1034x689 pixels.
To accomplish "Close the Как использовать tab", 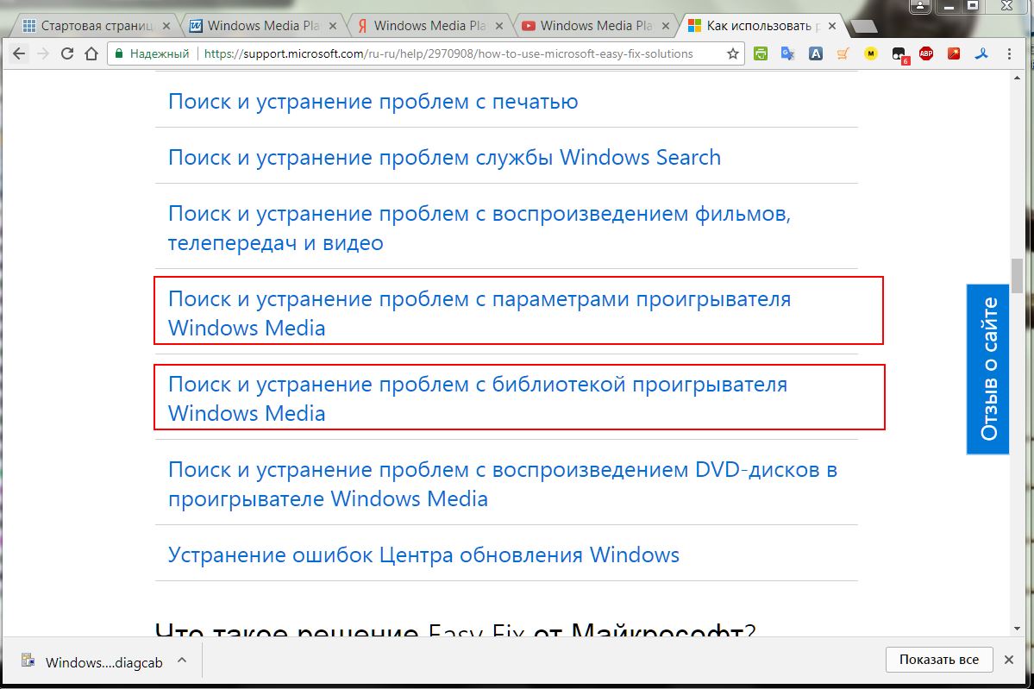I will pyautogui.click(x=831, y=26).
